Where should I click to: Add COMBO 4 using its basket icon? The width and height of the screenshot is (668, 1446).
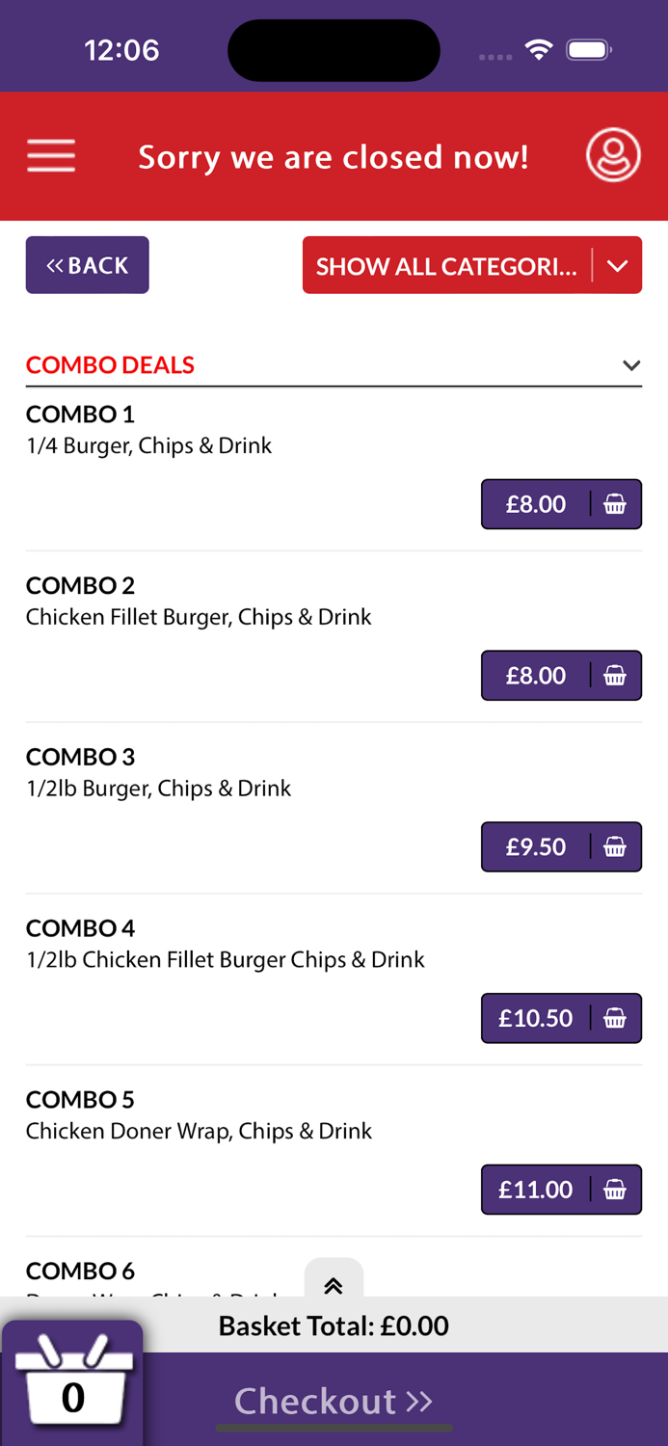tap(615, 1018)
